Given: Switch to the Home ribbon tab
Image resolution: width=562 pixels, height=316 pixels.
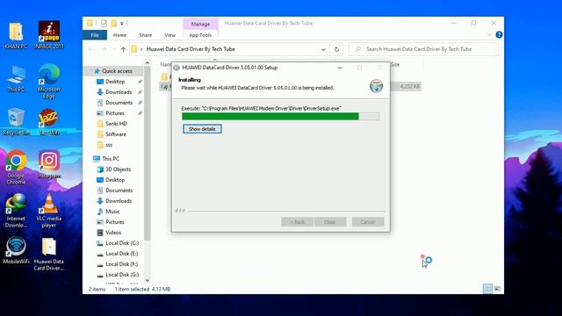Looking at the screenshot, I should pos(119,35).
